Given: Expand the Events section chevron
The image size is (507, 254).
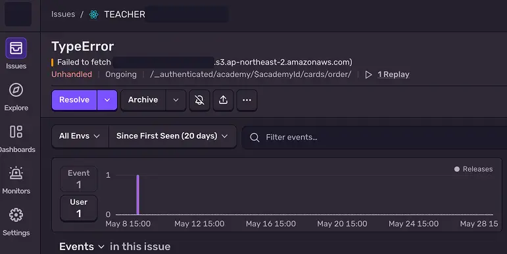Looking at the screenshot, I should tap(101, 247).
